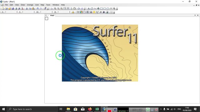Expand drawing toolbar overflow options arrow
Screen dimensions: 200x112
click(117, 9)
